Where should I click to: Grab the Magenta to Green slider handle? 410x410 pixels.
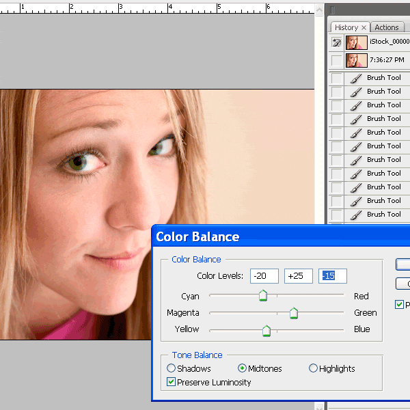(294, 313)
